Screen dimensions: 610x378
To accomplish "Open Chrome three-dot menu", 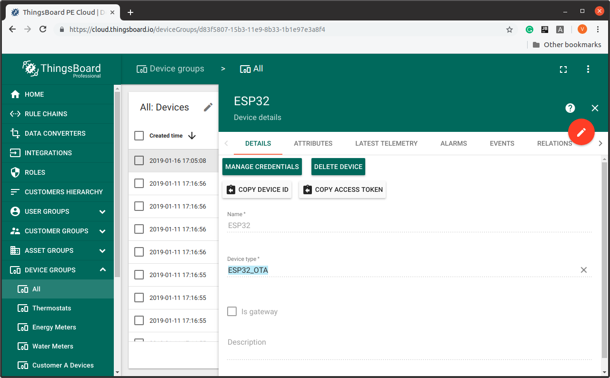I will 598,30.
